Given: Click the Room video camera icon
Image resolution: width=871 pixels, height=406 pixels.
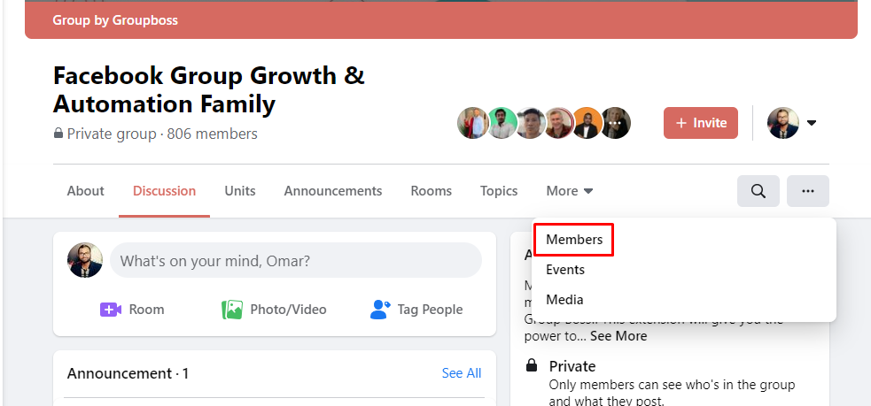Looking at the screenshot, I should [x=111, y=310].
